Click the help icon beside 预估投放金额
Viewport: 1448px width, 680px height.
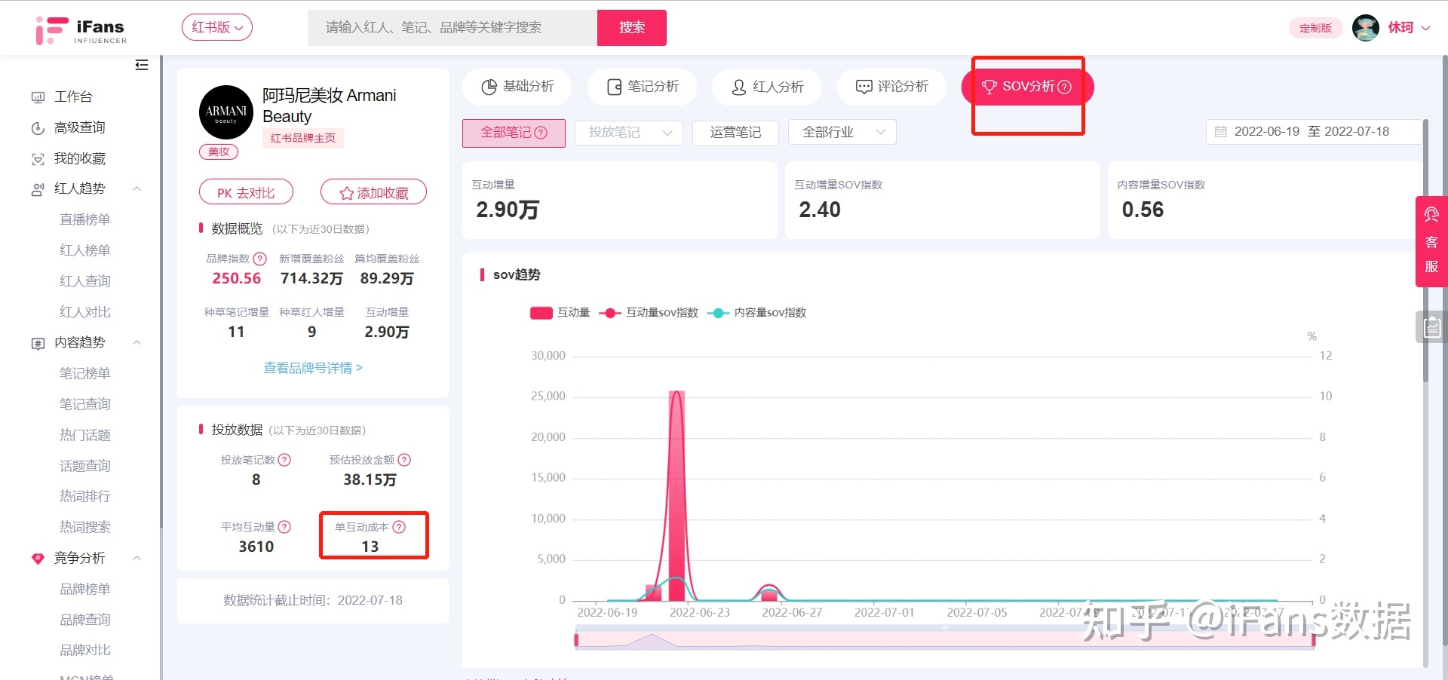coord(404,460)
